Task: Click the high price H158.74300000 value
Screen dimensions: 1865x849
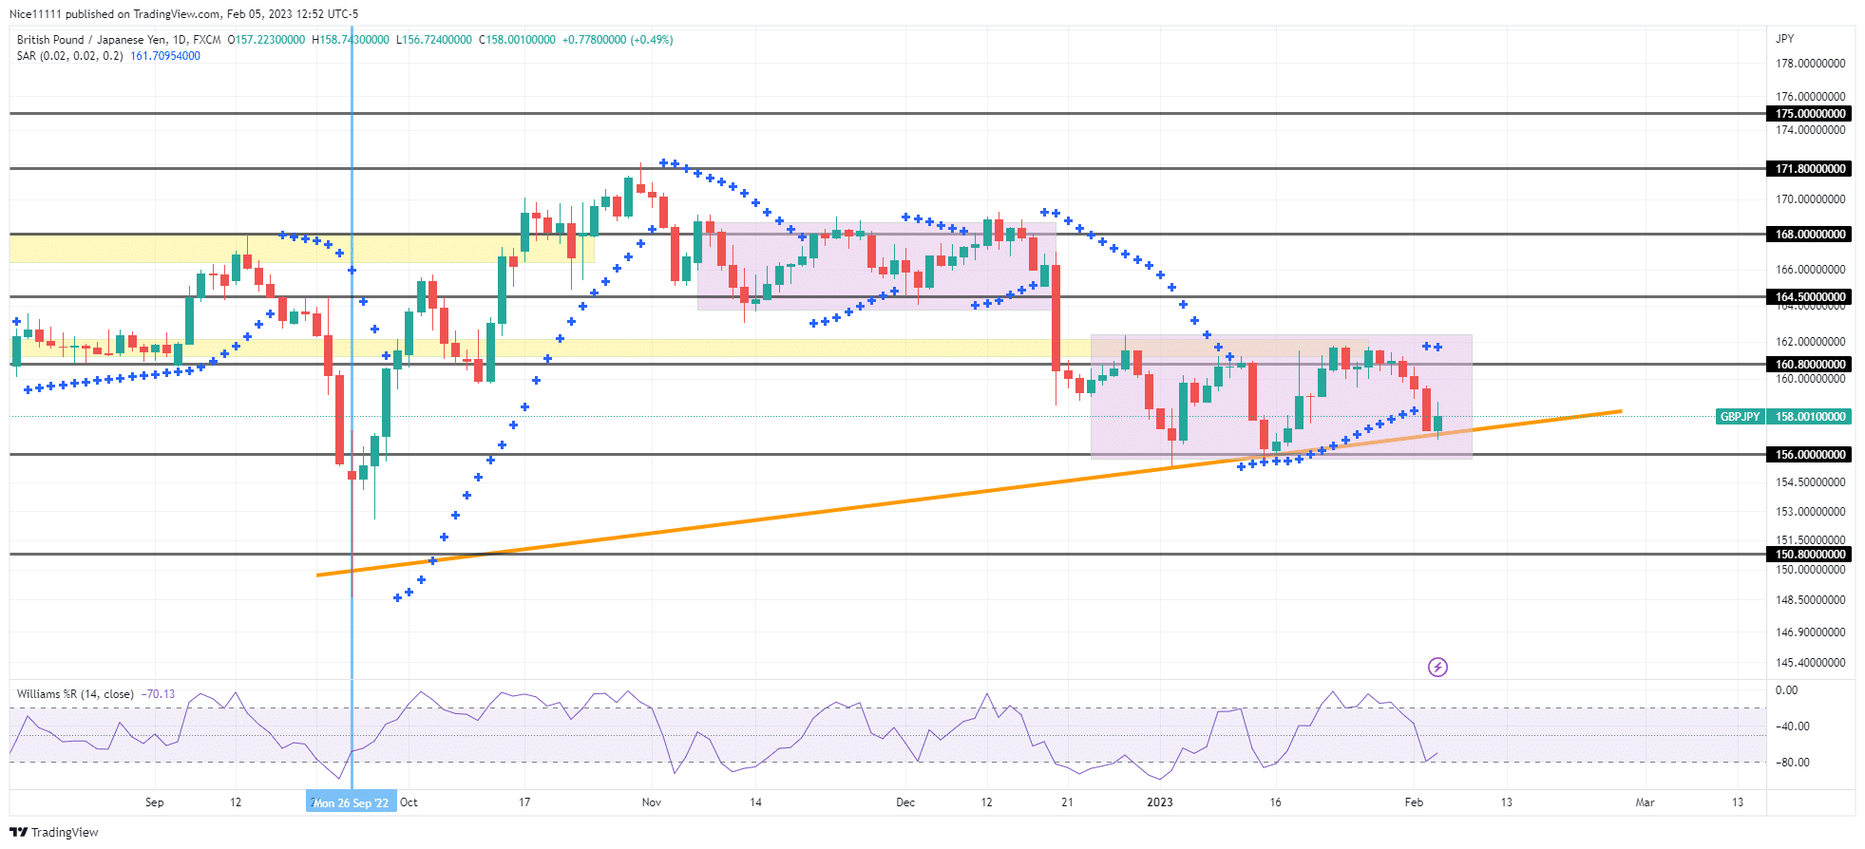Action: point(351,40)
